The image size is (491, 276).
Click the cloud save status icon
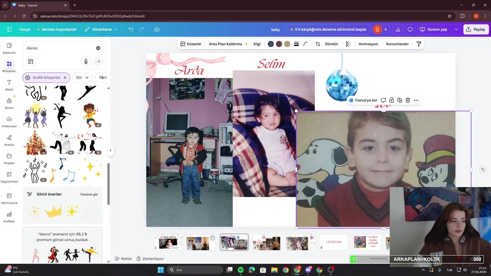pos(157,30)
